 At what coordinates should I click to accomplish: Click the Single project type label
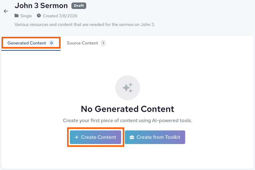(26, 16)
